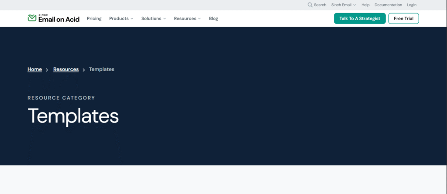Screen dimensions: 447x194
Task: Click the Login link
Action: tap(412, 5)
